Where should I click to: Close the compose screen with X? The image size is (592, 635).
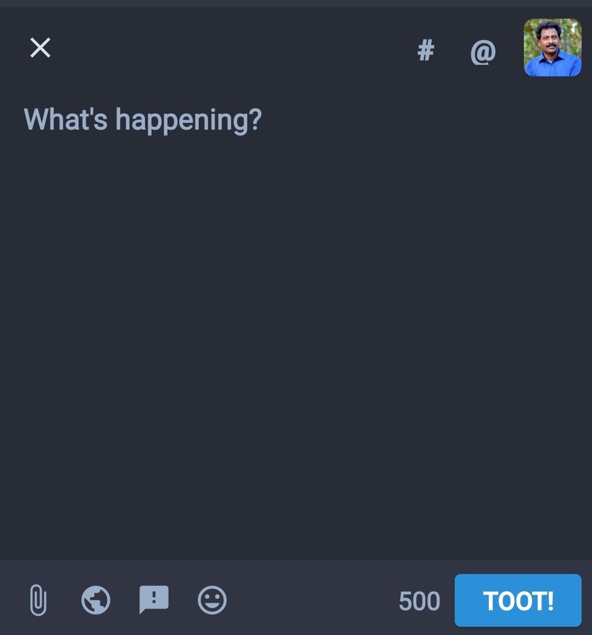40,48
